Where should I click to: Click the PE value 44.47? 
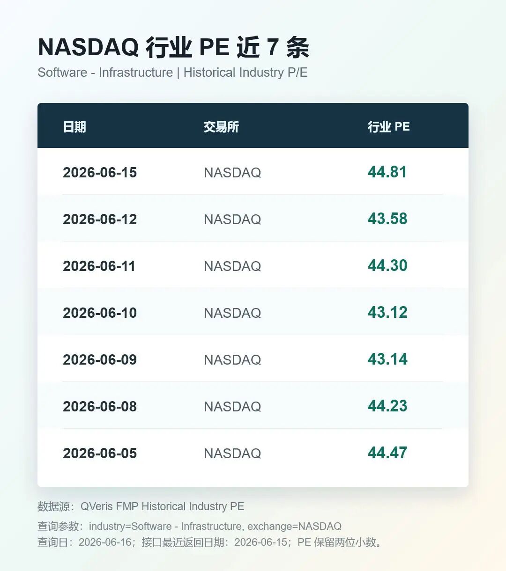pos(387,453)
